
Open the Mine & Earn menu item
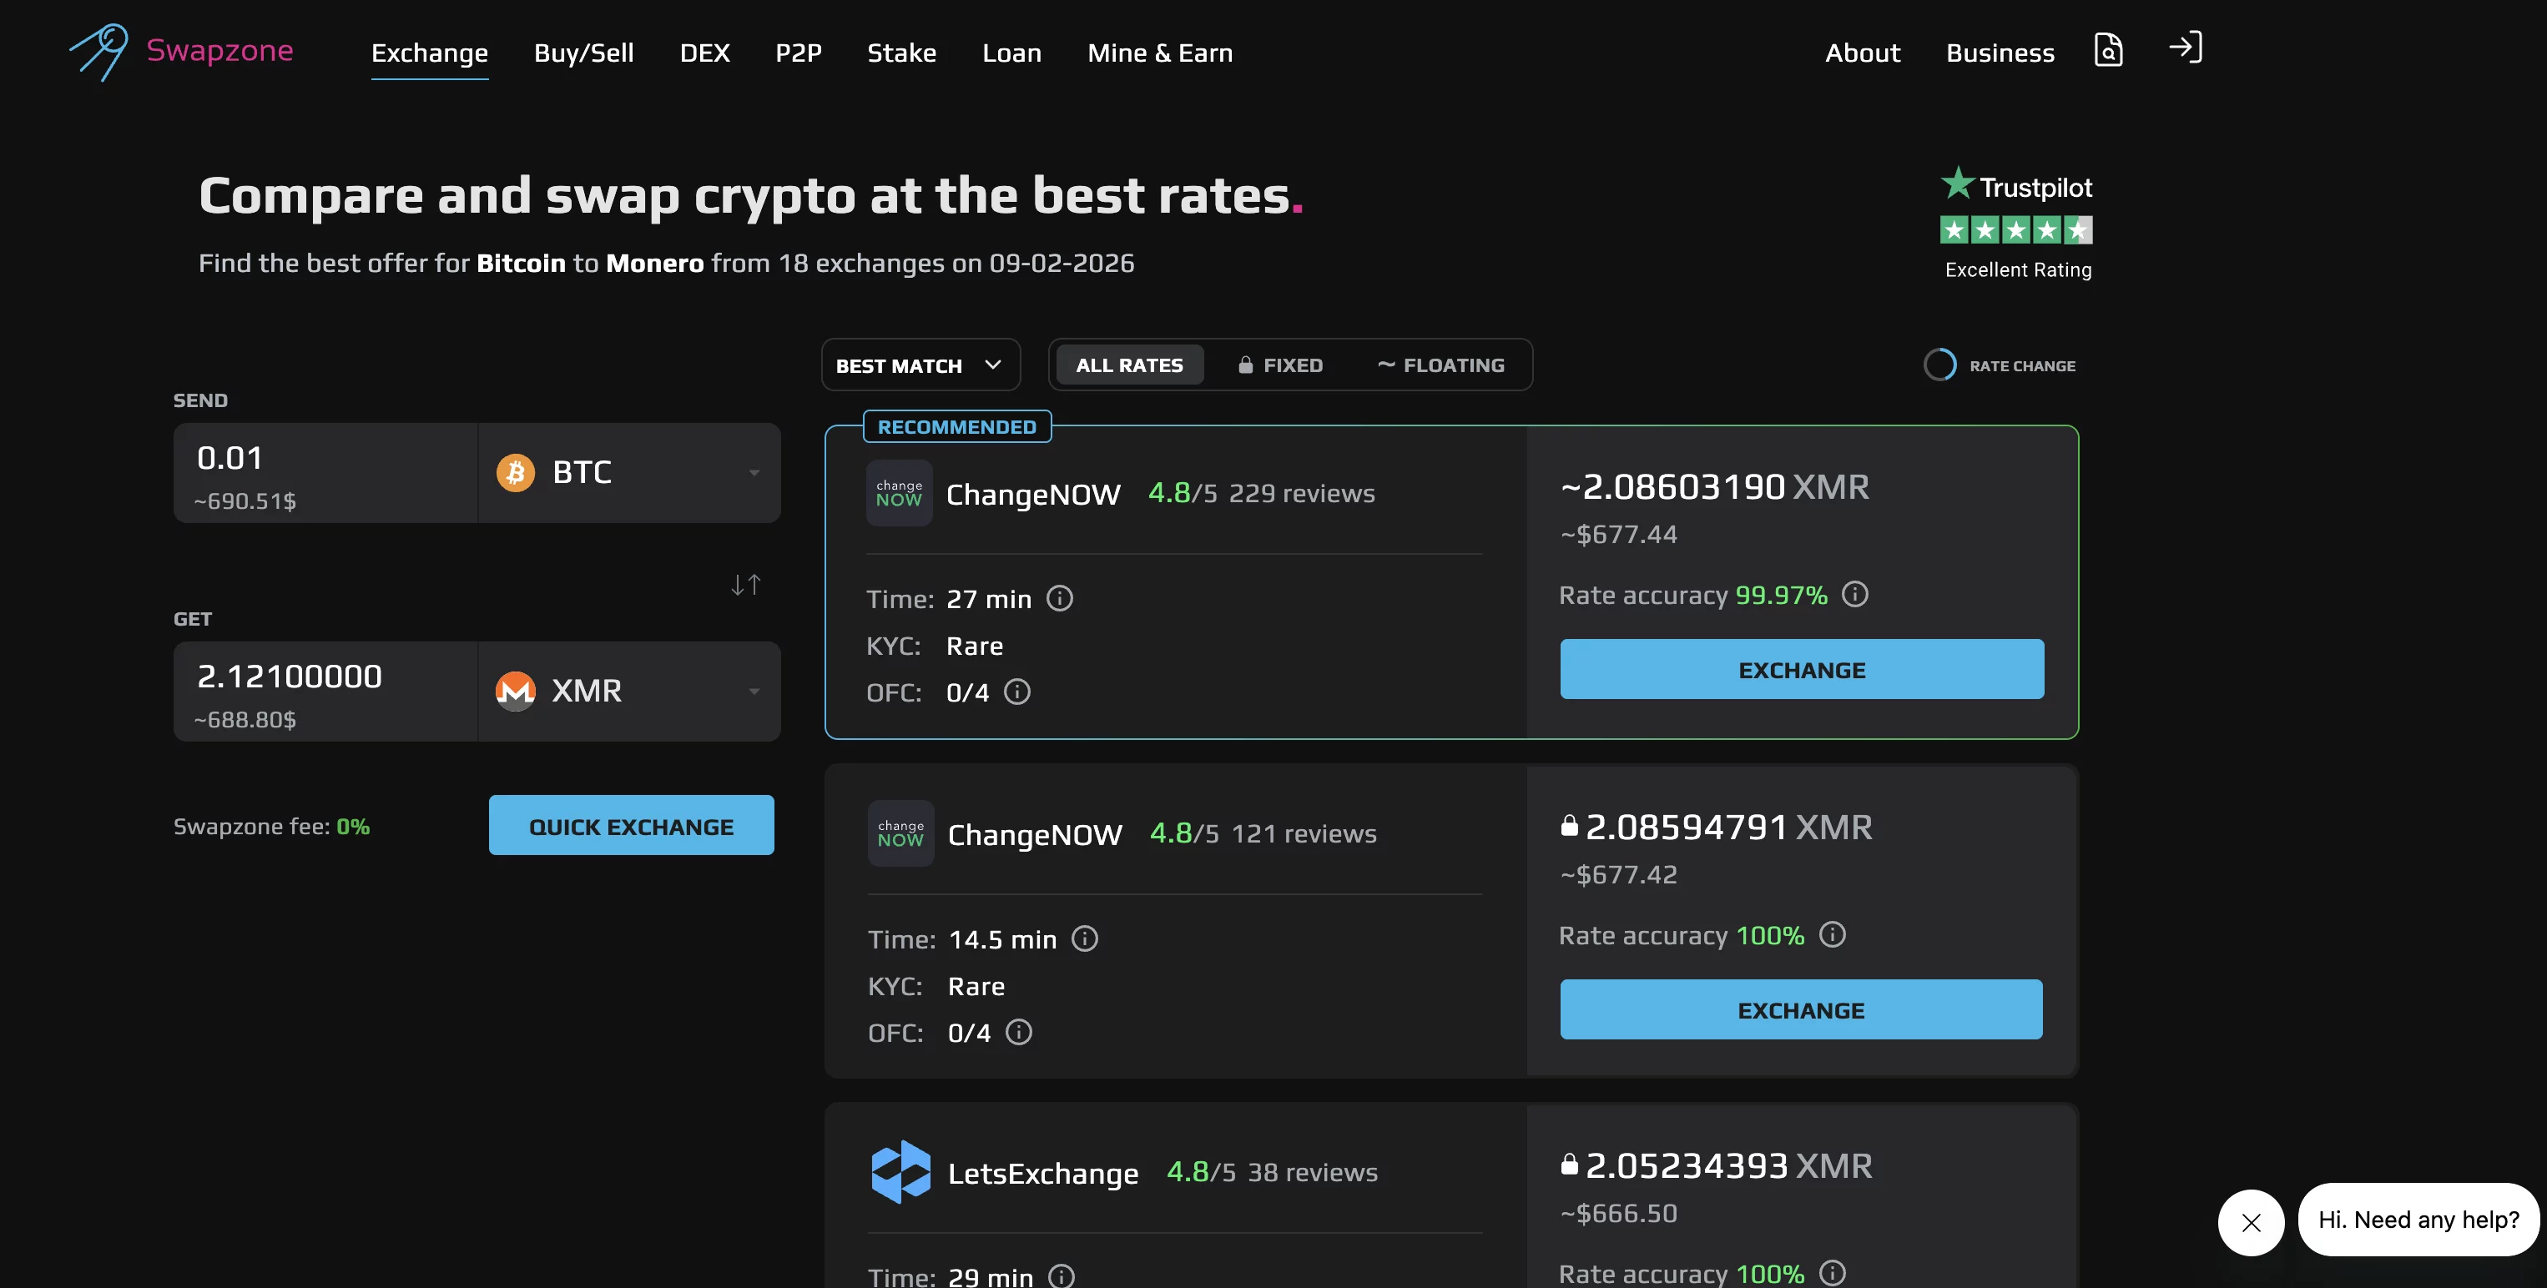[x=1160, y=53]
